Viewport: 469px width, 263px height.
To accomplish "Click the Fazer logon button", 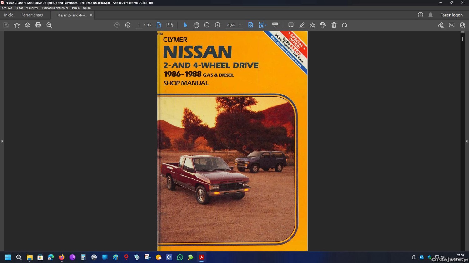I will click(x=451, y=15).
